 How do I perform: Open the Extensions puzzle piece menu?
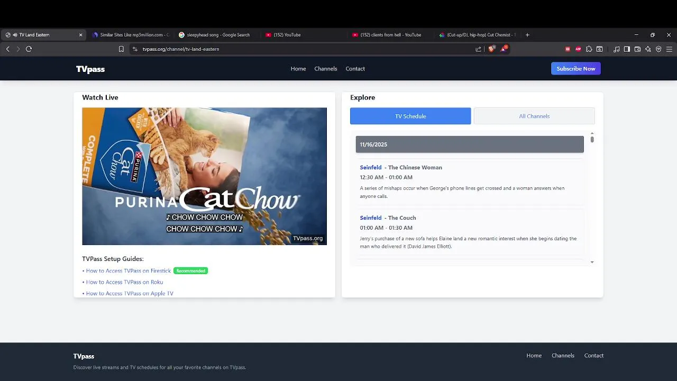point(589,49)
